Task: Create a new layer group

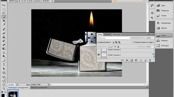Action: (141, 60)
